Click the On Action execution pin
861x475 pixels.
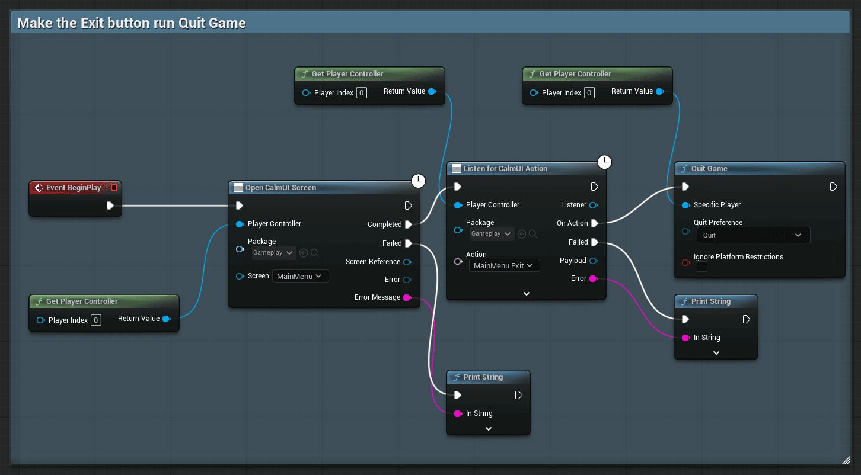click(x=595, y=223)
